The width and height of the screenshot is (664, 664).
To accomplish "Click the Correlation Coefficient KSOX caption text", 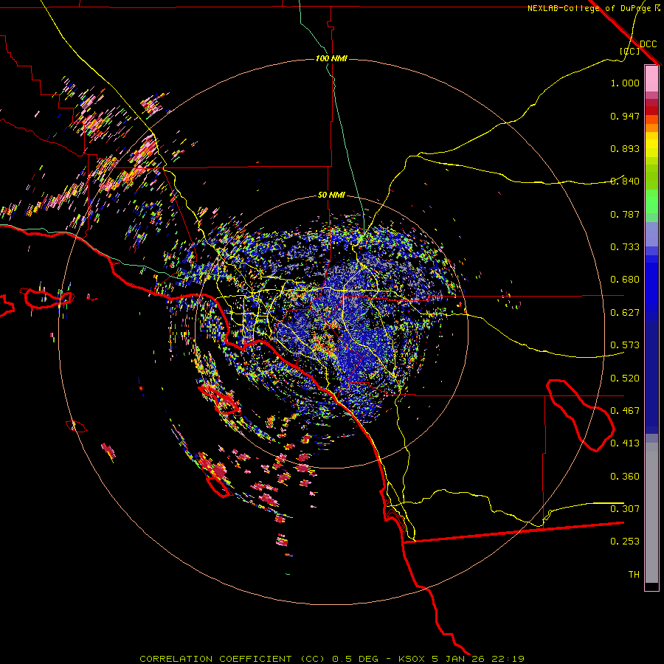I will (332, 659).
